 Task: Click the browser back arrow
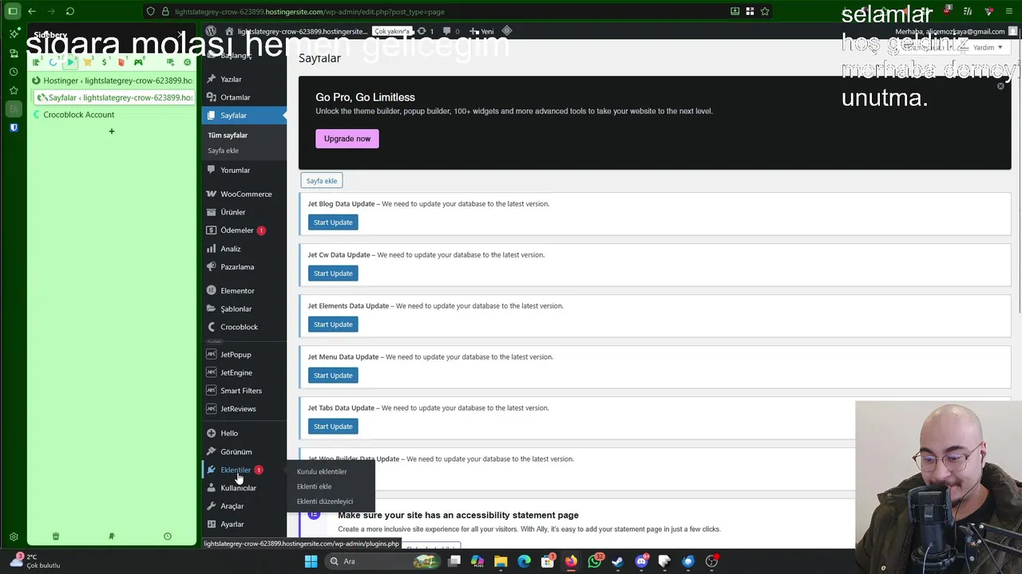(x=32, y=11)
